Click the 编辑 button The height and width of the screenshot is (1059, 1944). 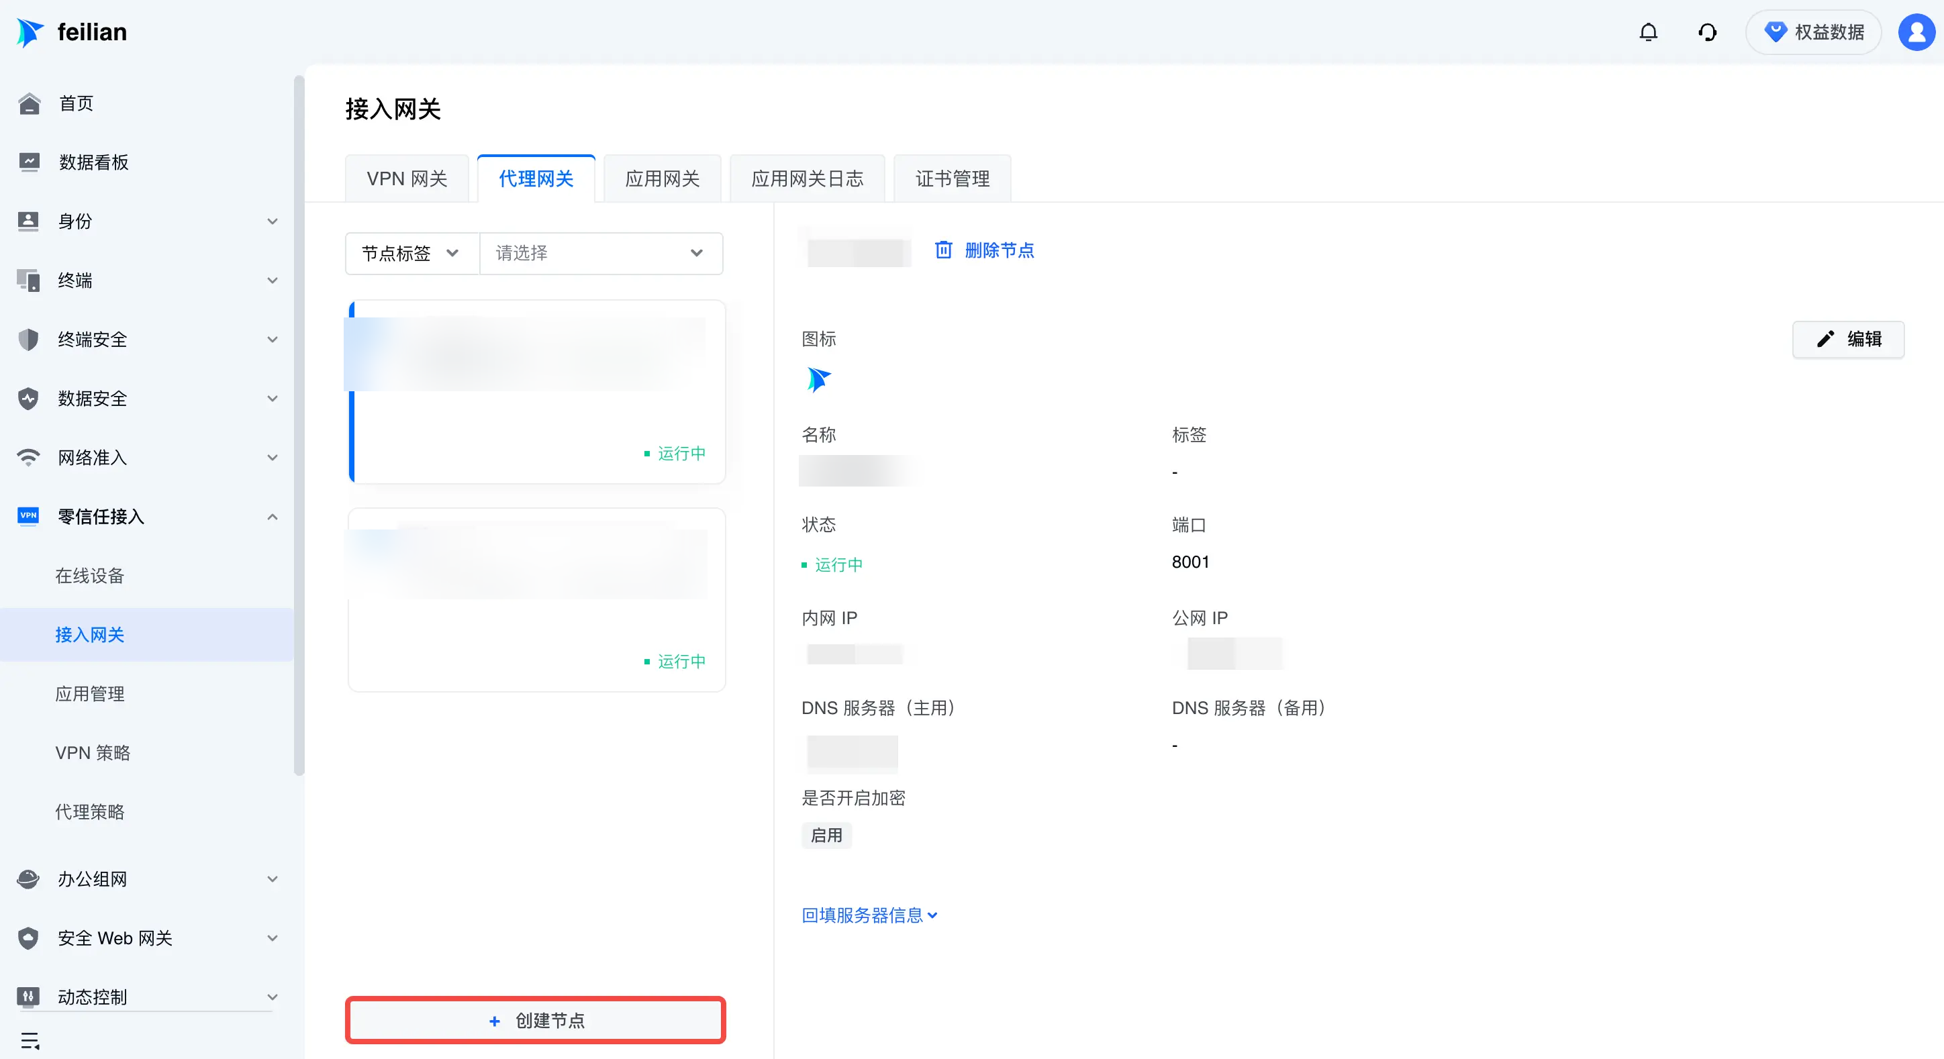pyautogui.click(x=1848, y=340)
